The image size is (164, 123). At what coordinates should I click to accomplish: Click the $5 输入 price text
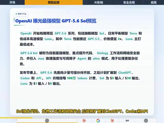click(116, 78)
